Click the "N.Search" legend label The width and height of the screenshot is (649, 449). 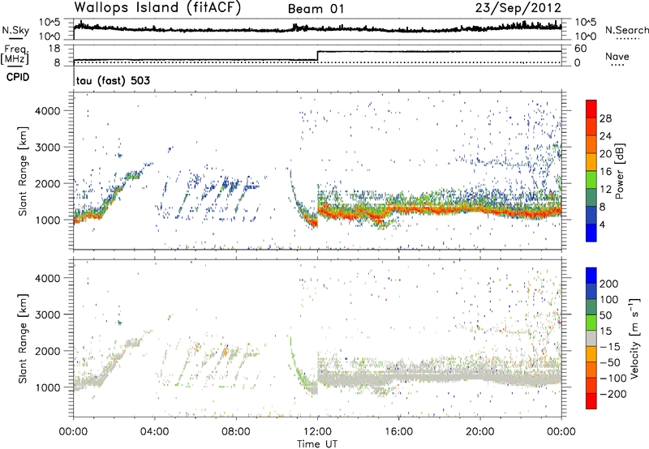[x=626, y=30]
